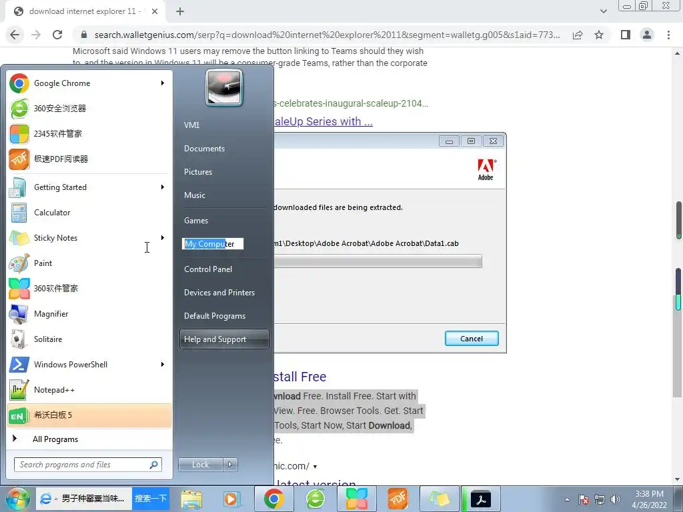The image size is (683, 512).
Task: Cancel the Adobe extraction dialog
Action: pos(472,339)
